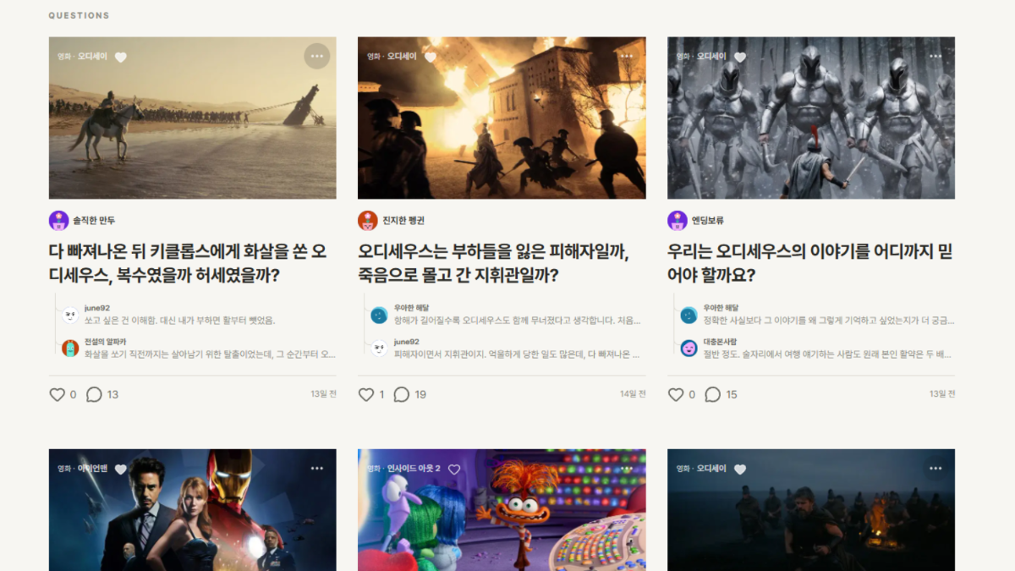
Task: Open the burning building battle thumbnail
Action: point(502,118)
